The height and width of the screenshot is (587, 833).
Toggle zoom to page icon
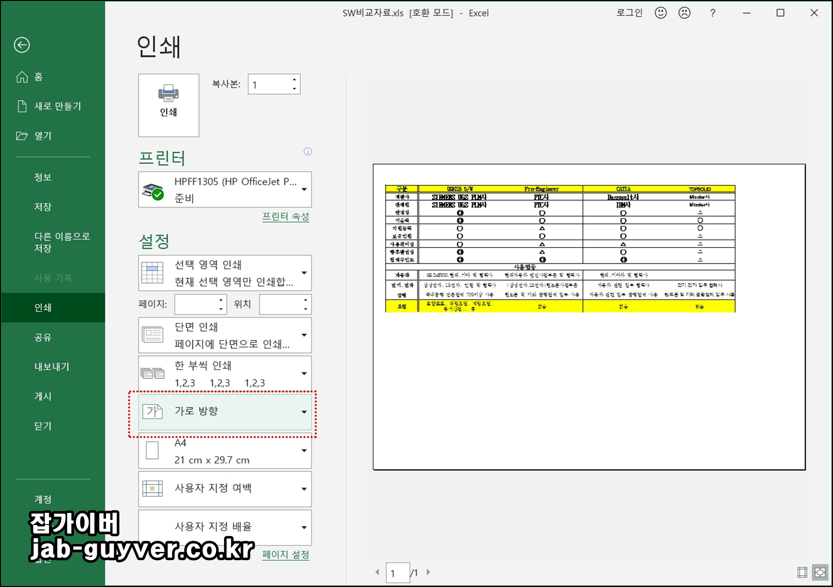click(x=820, y=573)
